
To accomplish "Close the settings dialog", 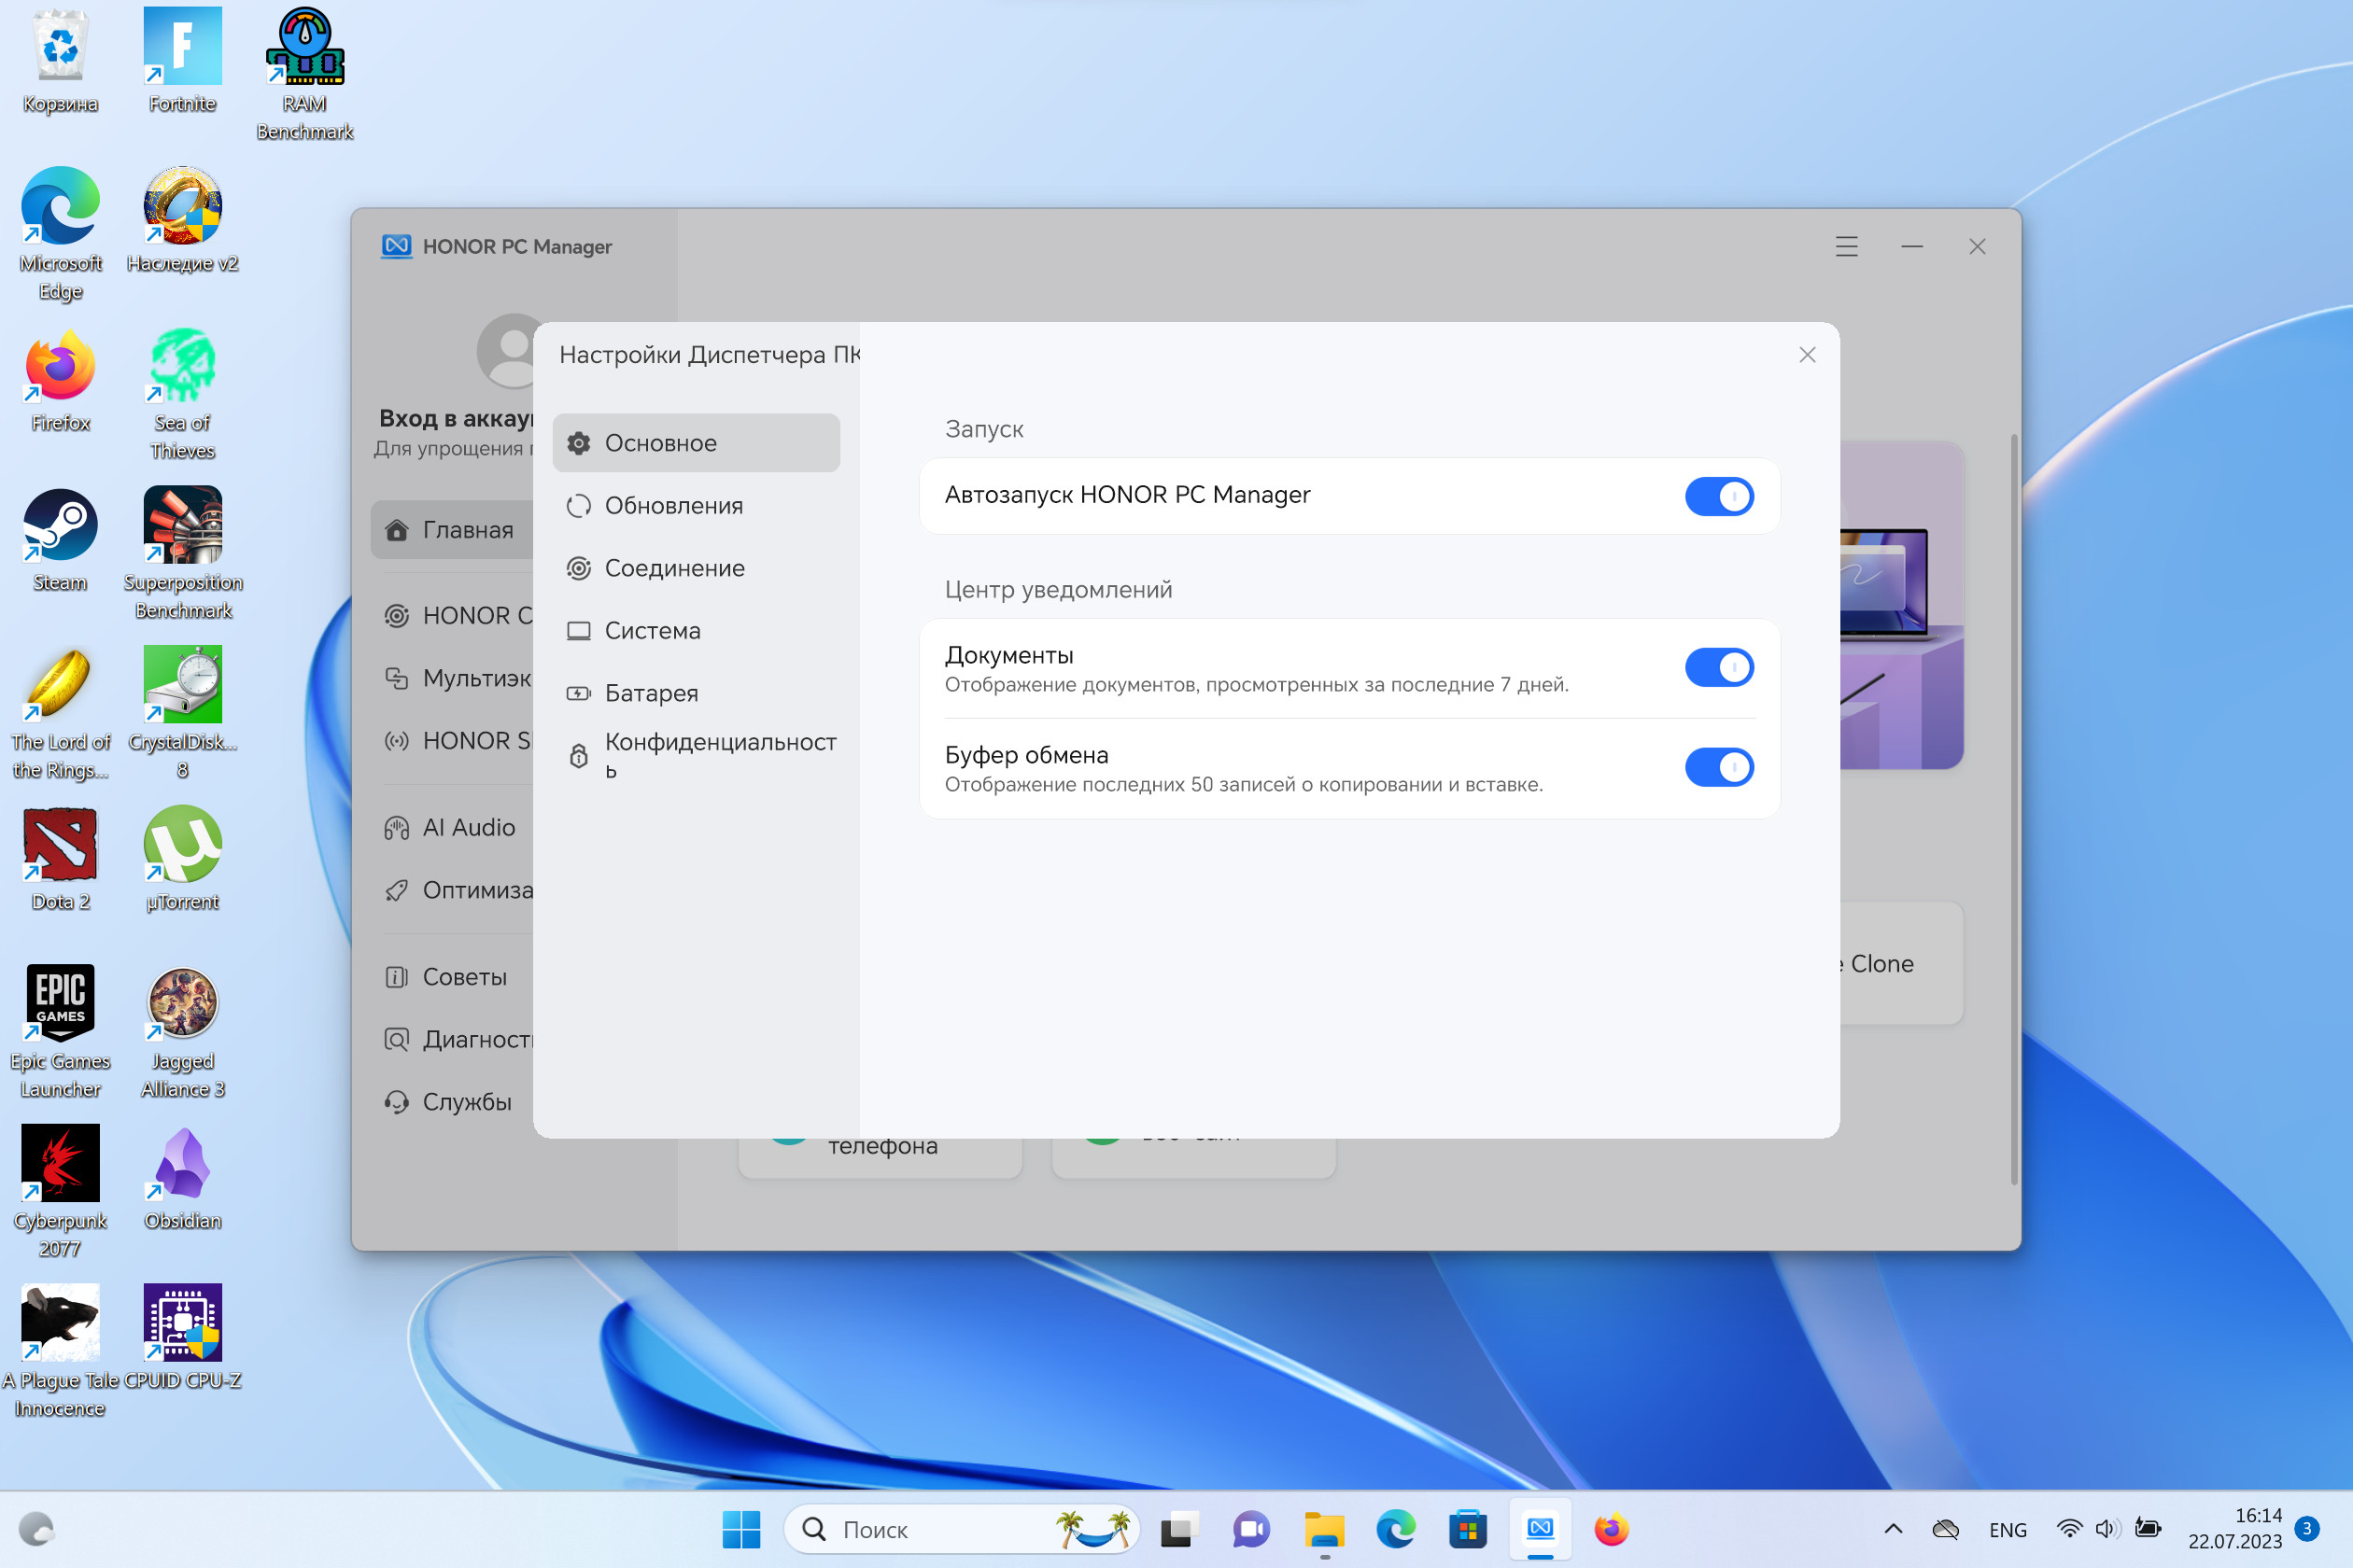I will 1807,355.
